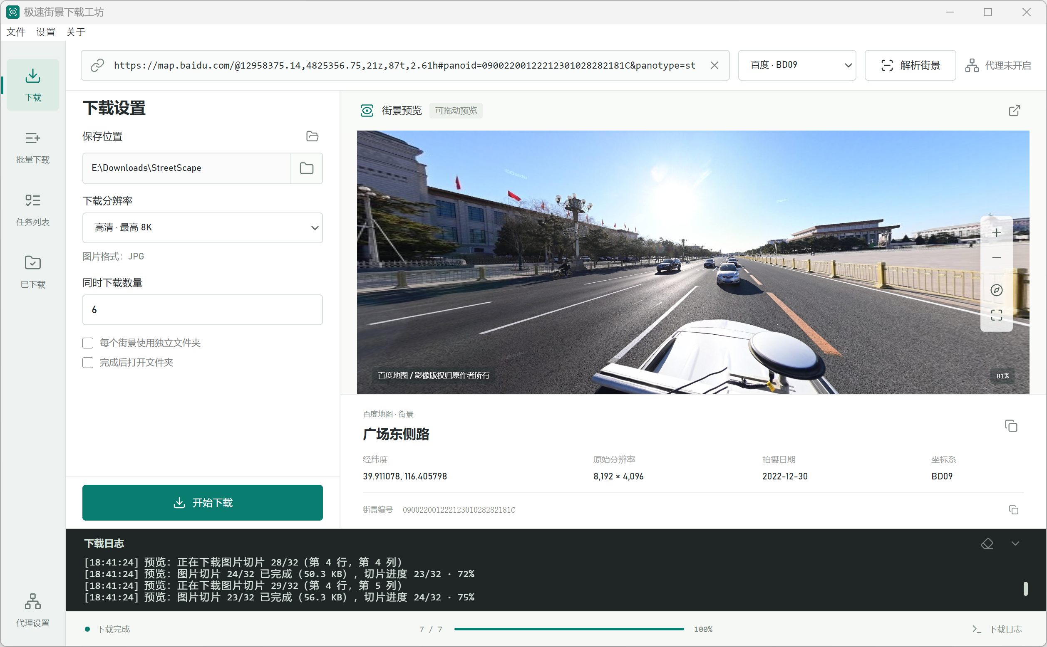This screenshot has height=647, width=1047.
Task: Click the 解析街景 button
Action: [x=910, y=65]
